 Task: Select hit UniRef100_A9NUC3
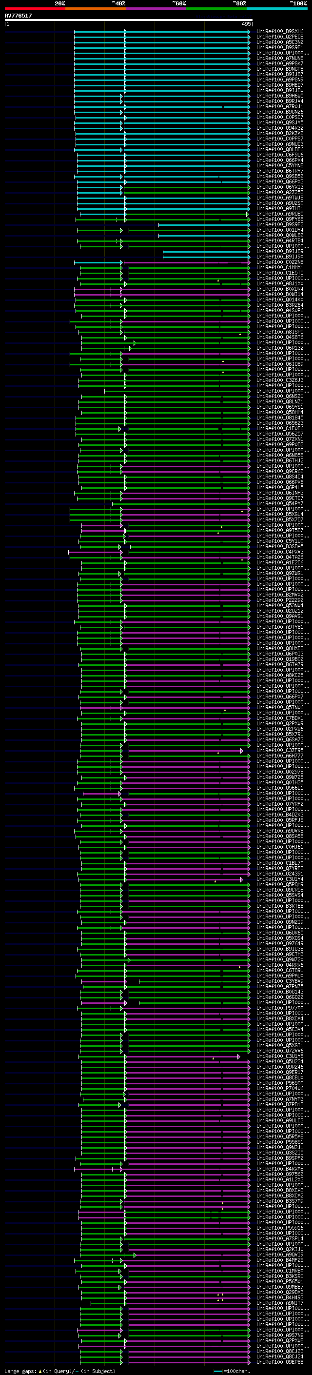tap(280, 144)
